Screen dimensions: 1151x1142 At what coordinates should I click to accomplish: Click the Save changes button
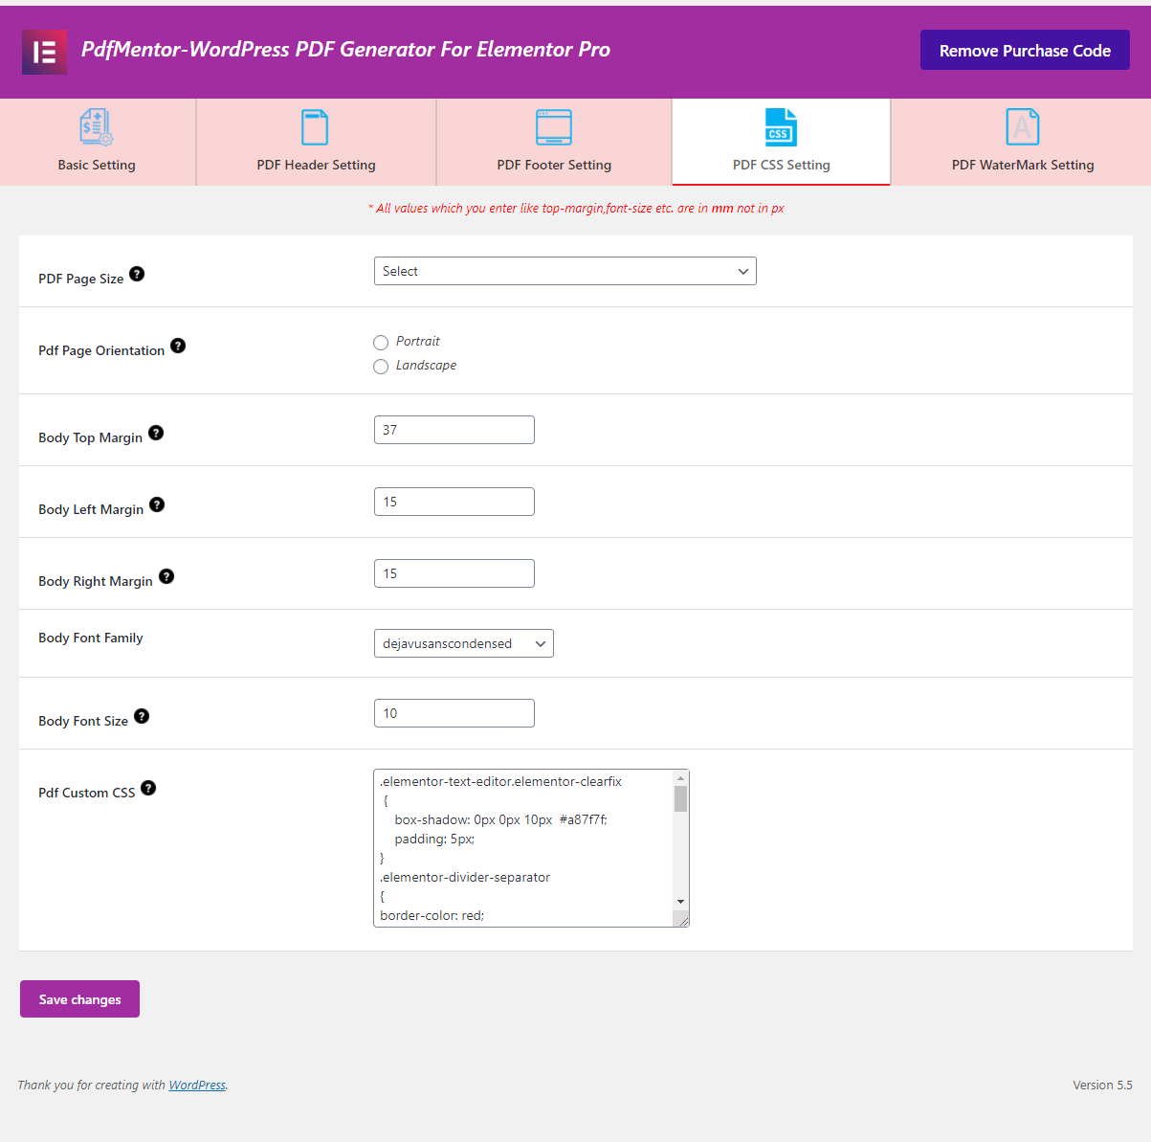click(79, 998)
